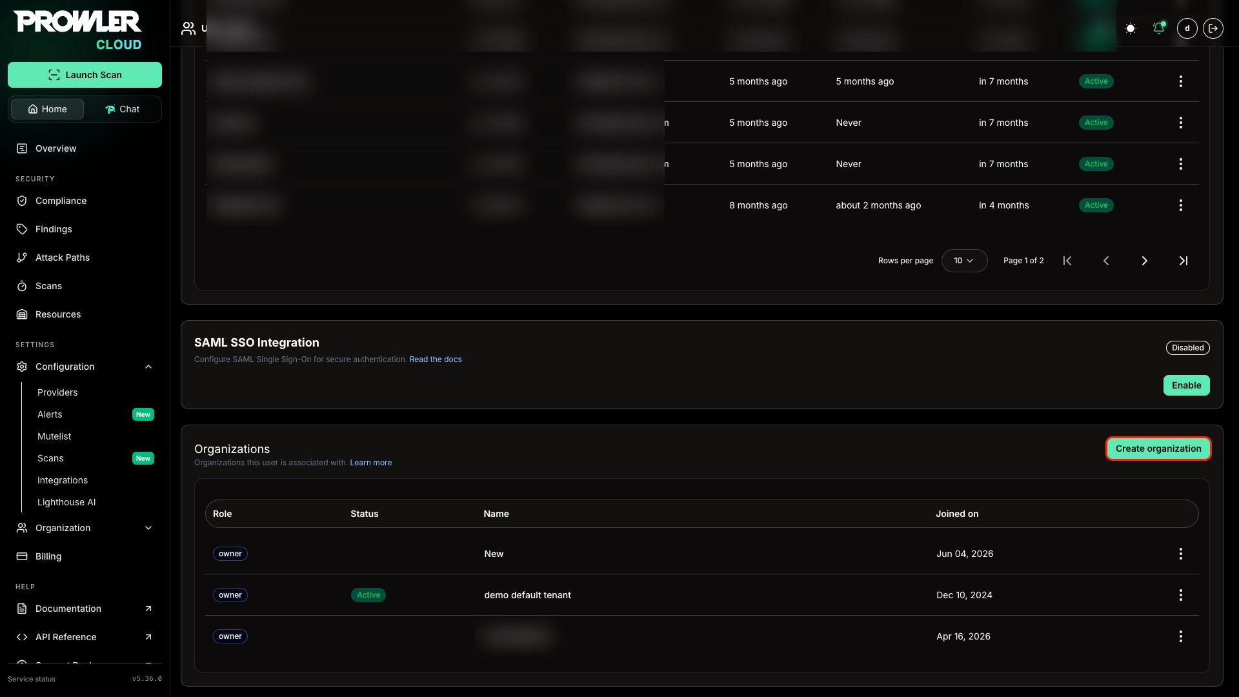Go to the first page

coord(1067,261)
